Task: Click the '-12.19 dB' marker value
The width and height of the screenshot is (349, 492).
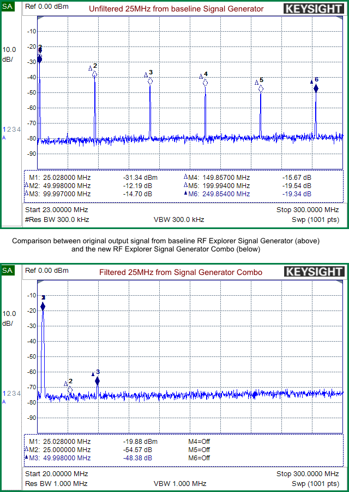Action: pyautogui.click(x=138, y=186)
